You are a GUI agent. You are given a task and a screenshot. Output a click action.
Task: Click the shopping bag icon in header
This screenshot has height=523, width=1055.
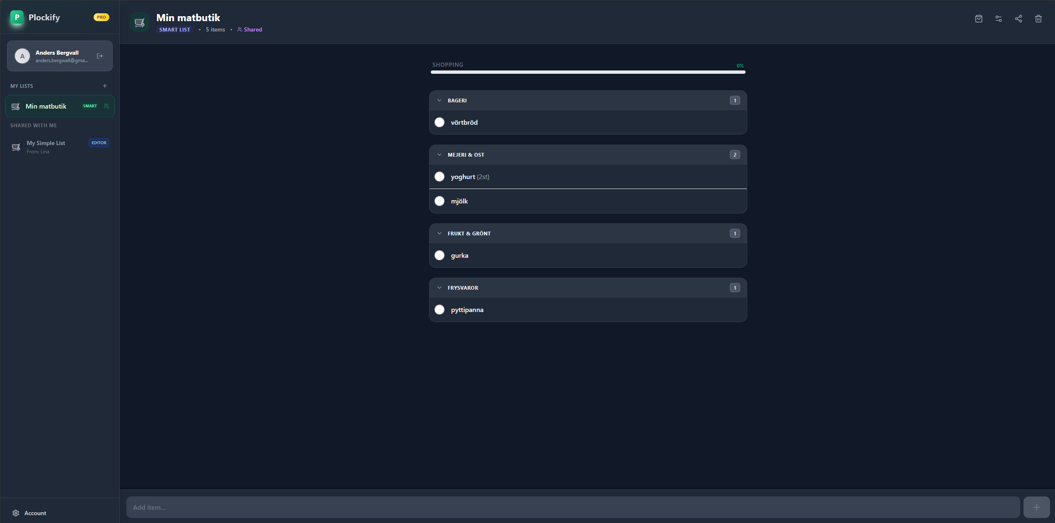click(x=978, y=19)
